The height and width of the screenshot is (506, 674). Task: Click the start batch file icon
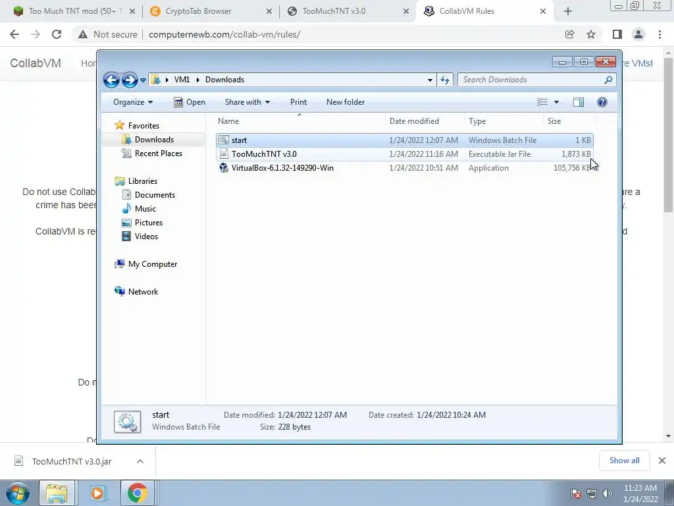click(x=224, y=140)
